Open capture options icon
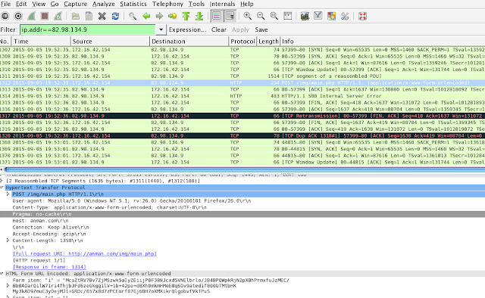 tap(18, 16)
